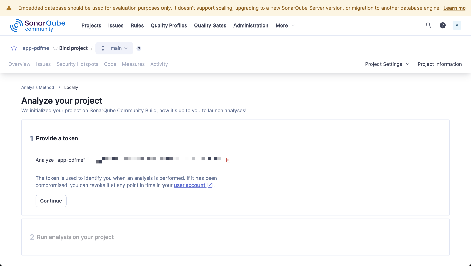The width and height of the screenshot is (471, 266).
Task: Switch to project Issues tab
Action: [x=43, y=64]
